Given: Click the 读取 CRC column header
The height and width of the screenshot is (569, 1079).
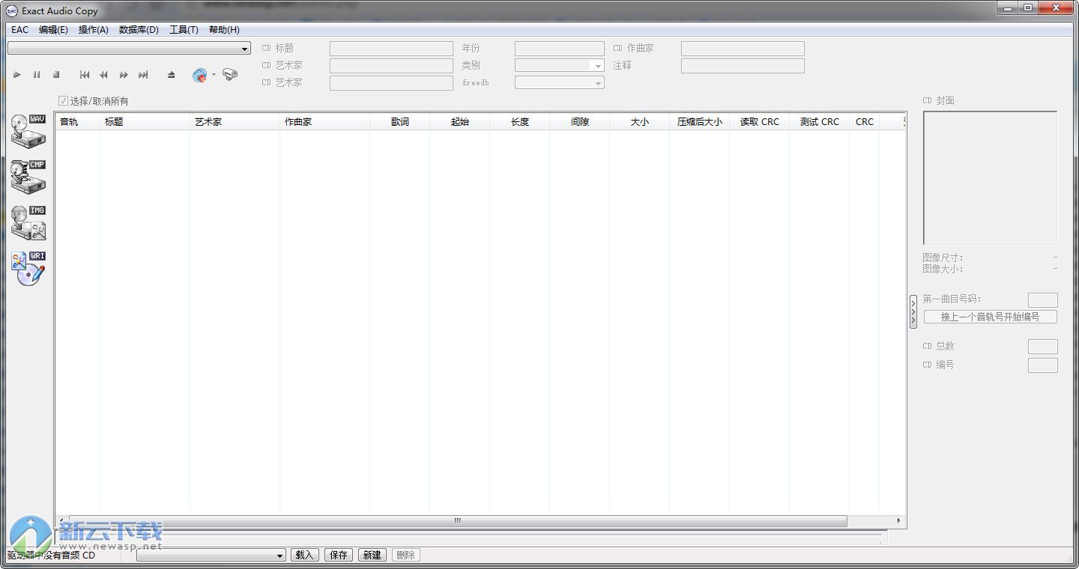Looking at the screenshot, I should pos(759,121).
